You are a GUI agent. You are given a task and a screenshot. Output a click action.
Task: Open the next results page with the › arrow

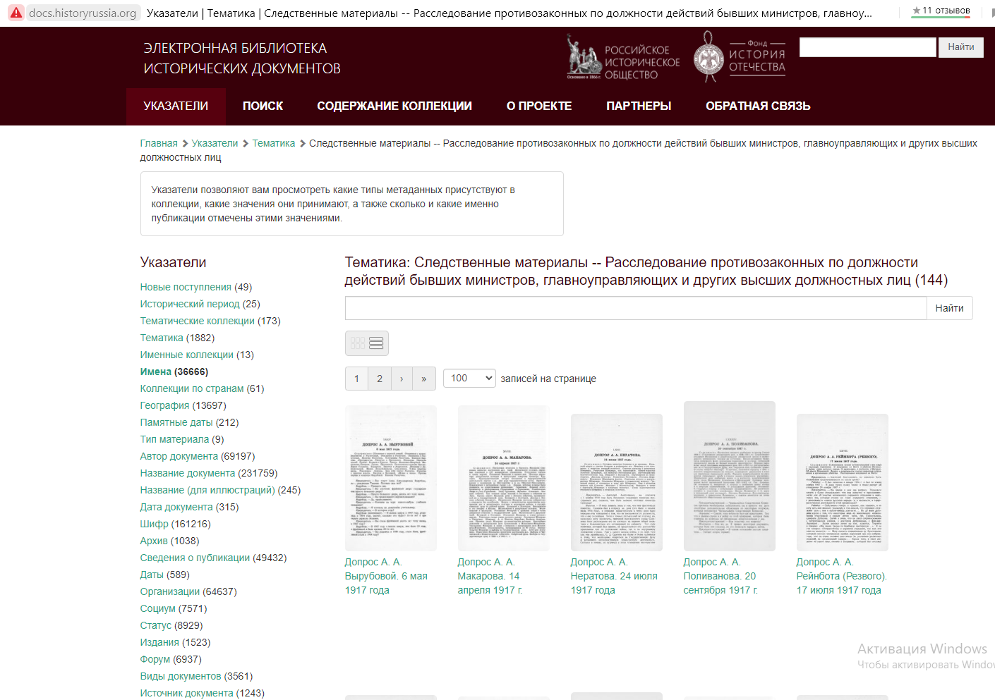[402, 379]
